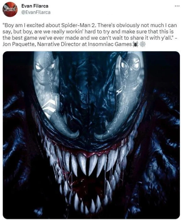This screenshot has height=220, width=183.
Task: Click the Insomniac Games text
Action: pyautogui.click(x=110, y=44)
